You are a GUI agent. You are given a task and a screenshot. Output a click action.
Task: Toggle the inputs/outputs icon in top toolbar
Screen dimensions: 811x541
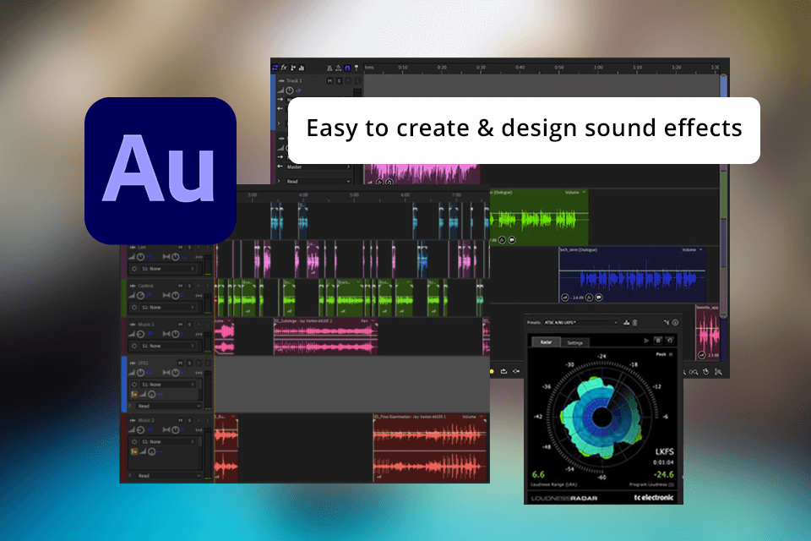[x=275, y=68]
